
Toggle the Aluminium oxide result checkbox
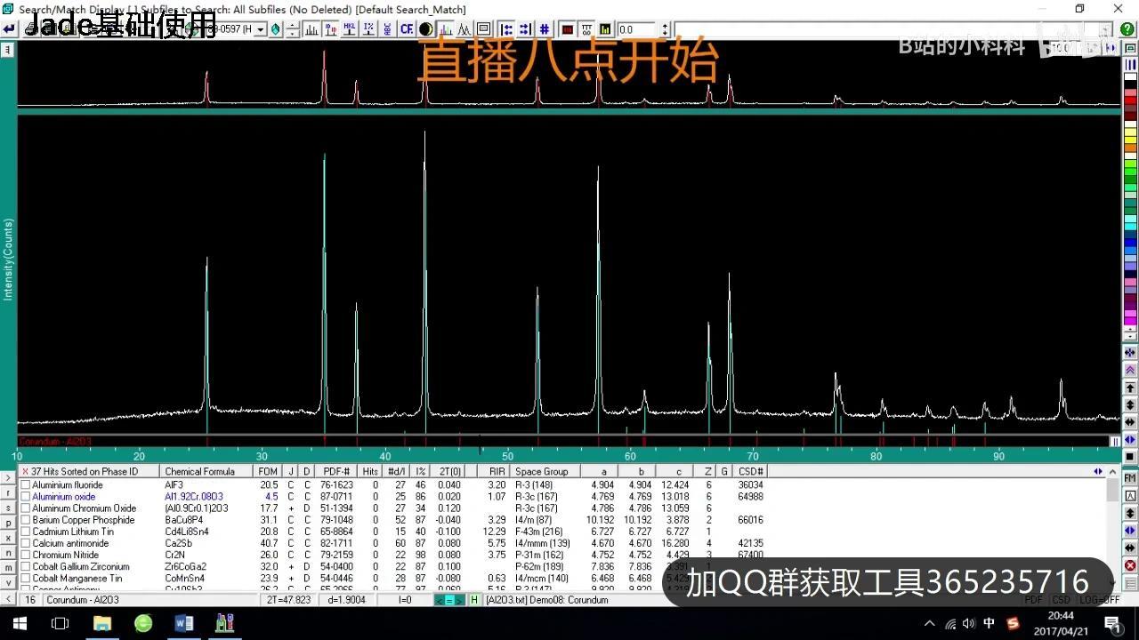[26, 496]
